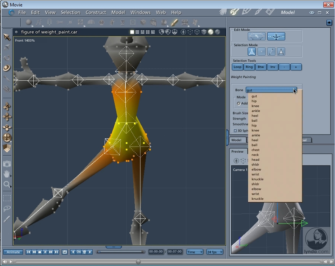
Task: Select the arrow Move tool in left toolbar
Action: click(x=7, y=37)
